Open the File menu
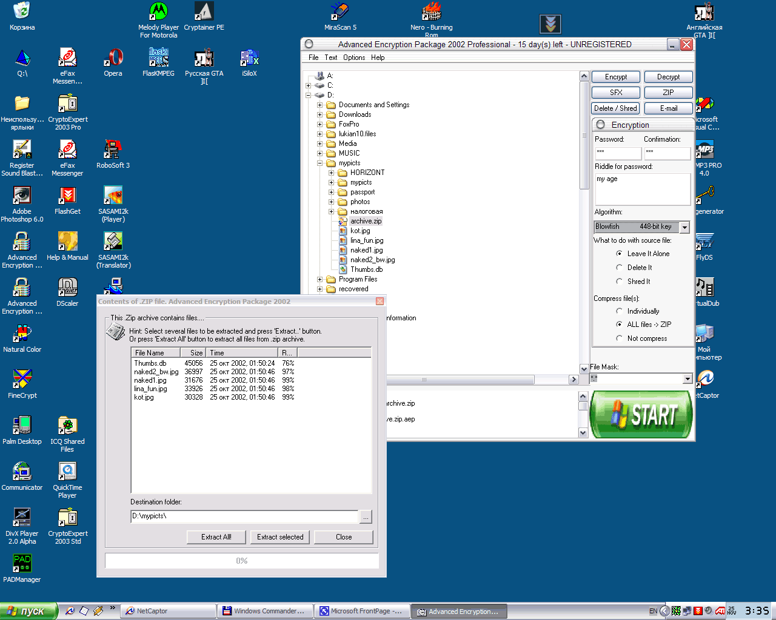Screen dimensions: 776x620 (x=313, y=58)
